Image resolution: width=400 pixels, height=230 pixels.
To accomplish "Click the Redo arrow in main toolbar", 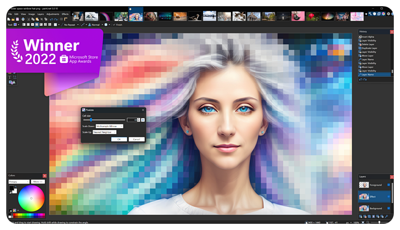I will 56,19.
